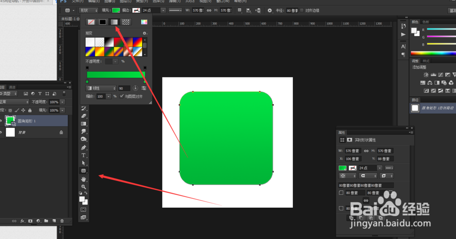
Task: Create a new layer via Layers panel icon
Action: click(54, 221)
